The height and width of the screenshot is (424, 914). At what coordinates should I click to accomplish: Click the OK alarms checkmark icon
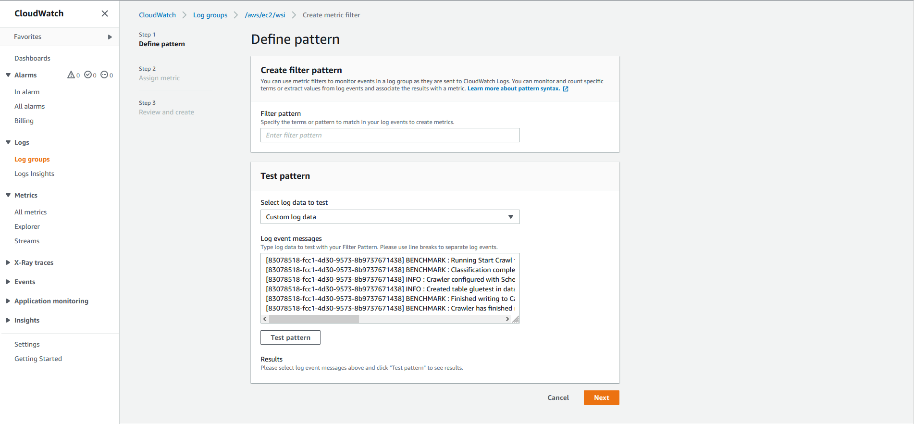(x=88, y=75)
